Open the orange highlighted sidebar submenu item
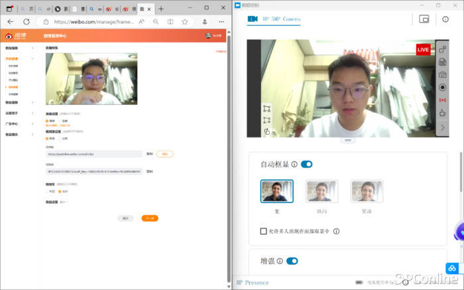The image size is (464, 290). (x=13, y=87)
